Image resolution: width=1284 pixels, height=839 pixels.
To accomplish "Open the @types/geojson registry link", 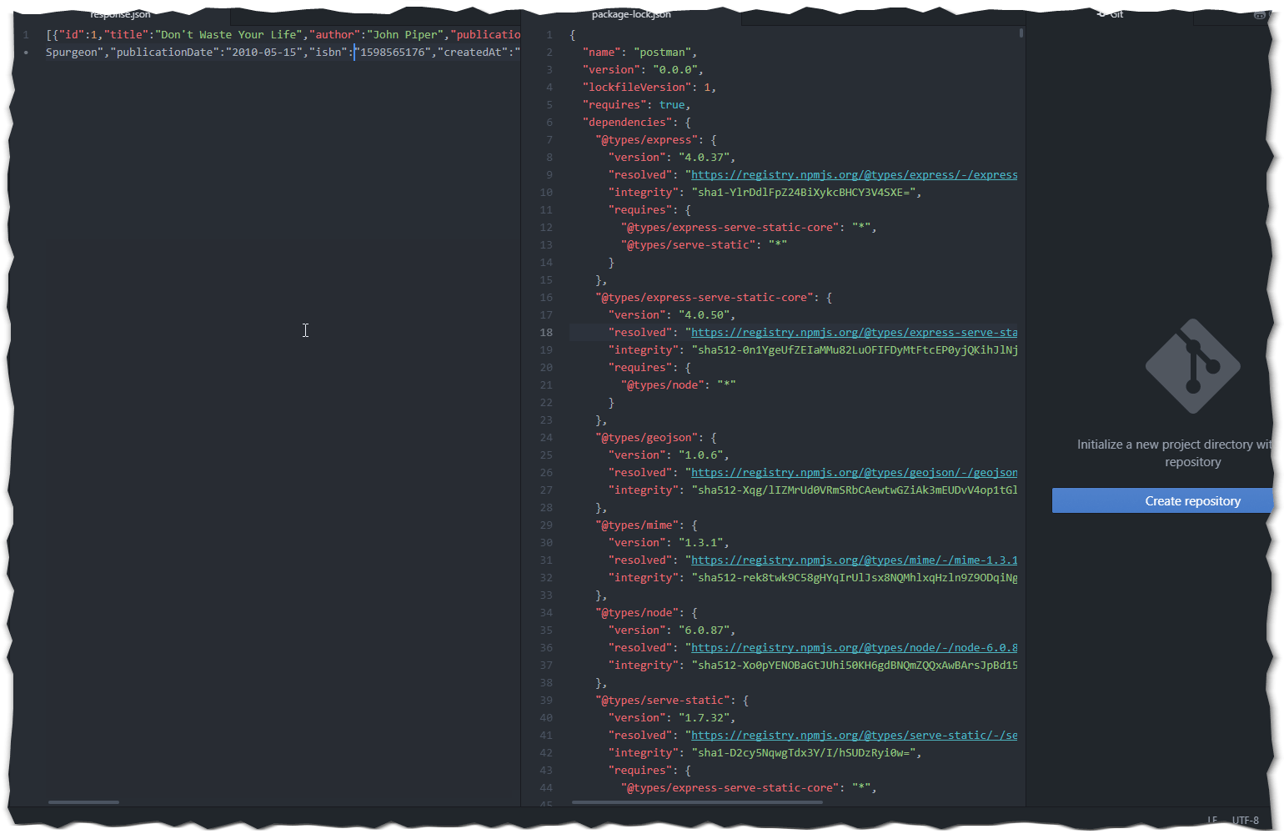I will tap(850, 472).
